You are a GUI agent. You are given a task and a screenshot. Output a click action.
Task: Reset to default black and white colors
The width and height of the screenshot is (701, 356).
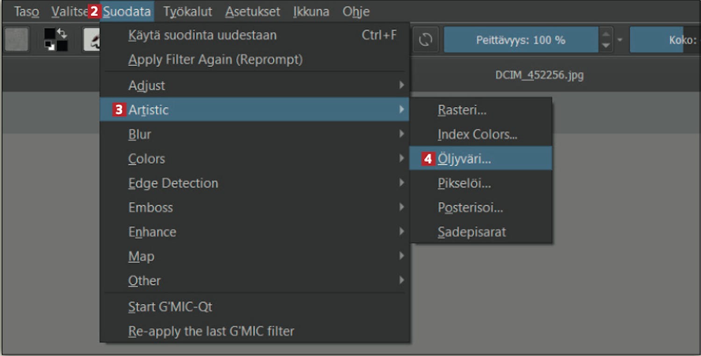[49, 46]
